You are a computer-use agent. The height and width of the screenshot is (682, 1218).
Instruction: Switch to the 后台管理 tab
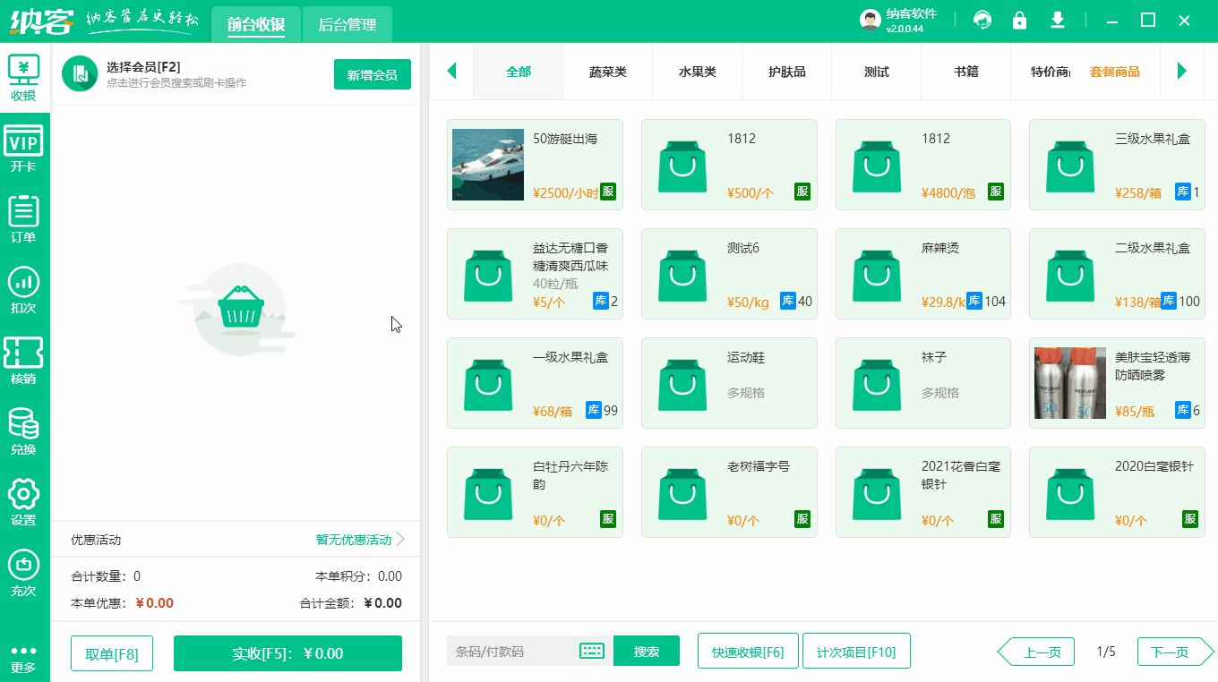(x=347, y=25)
